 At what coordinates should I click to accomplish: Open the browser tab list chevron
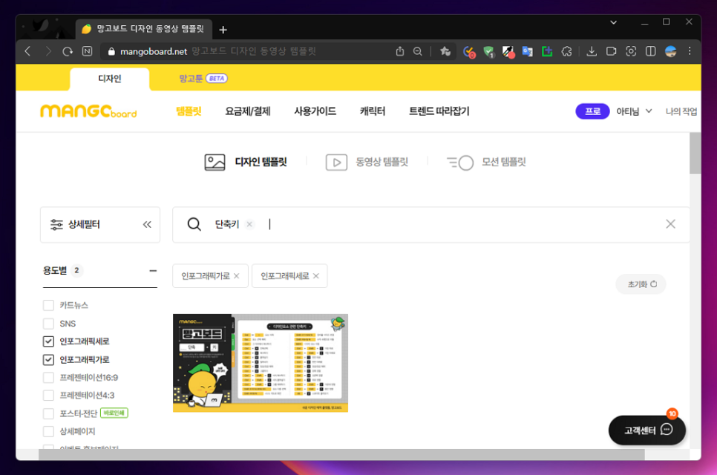(x=614, y=22)
